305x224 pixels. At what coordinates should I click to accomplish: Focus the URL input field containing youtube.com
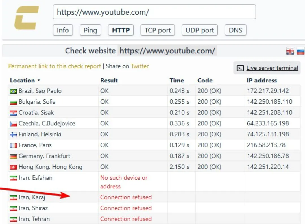point(154,12)
